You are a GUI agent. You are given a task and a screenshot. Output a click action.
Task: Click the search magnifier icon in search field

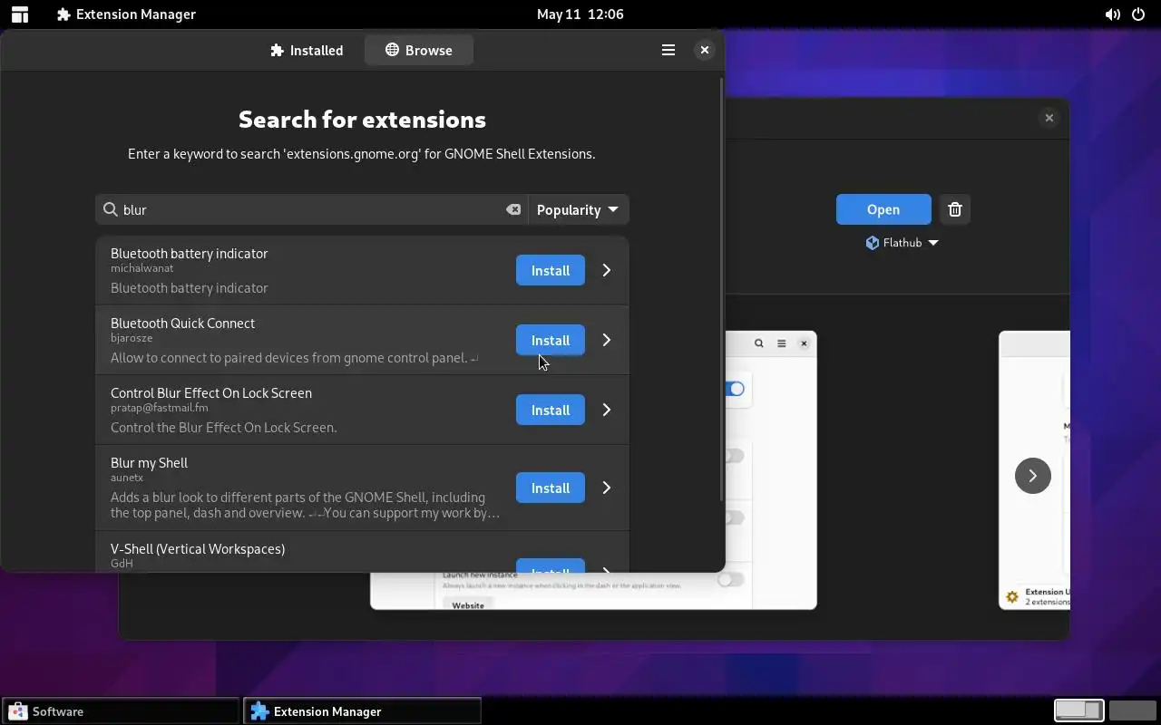[x=111, y=209]
